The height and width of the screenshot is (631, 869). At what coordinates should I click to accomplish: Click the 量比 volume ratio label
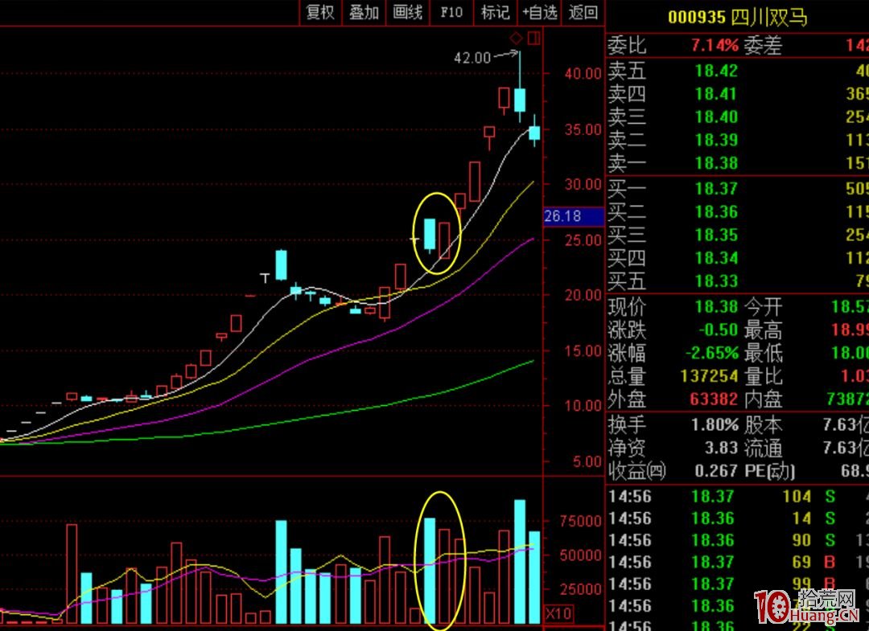763,376
